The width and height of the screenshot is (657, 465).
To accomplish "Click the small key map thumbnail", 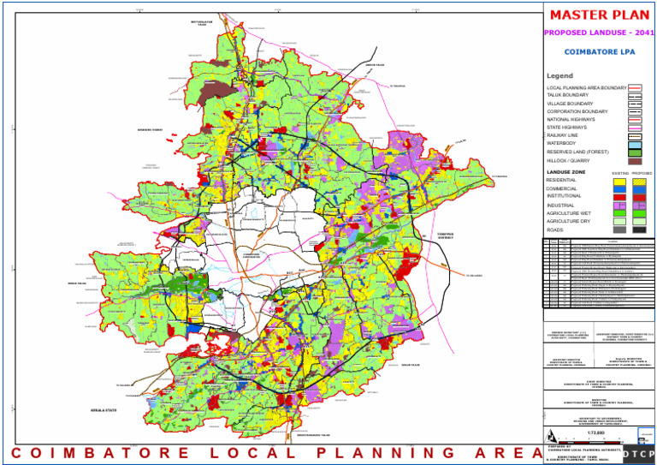I will [x=646, y=436].
